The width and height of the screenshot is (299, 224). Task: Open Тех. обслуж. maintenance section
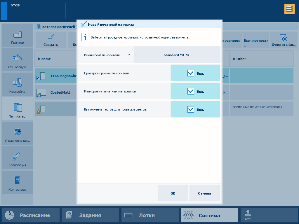(18, 60)
